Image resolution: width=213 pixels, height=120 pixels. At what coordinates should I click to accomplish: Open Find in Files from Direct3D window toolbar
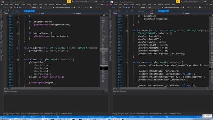tap(183, 7)
